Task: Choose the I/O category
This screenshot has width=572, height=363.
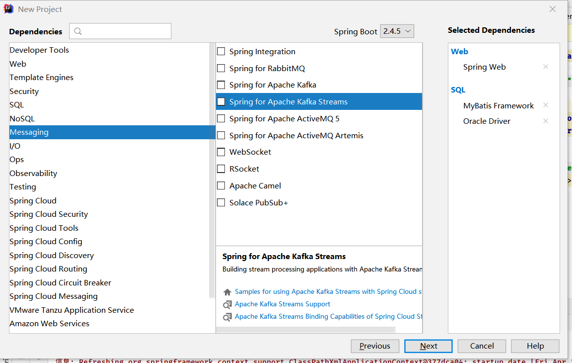Action: click(x=109, y=146)
